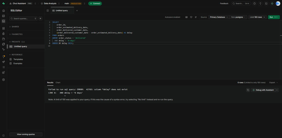Open the Authentication lock icon
282x138 pixels.
pos(3,34)
